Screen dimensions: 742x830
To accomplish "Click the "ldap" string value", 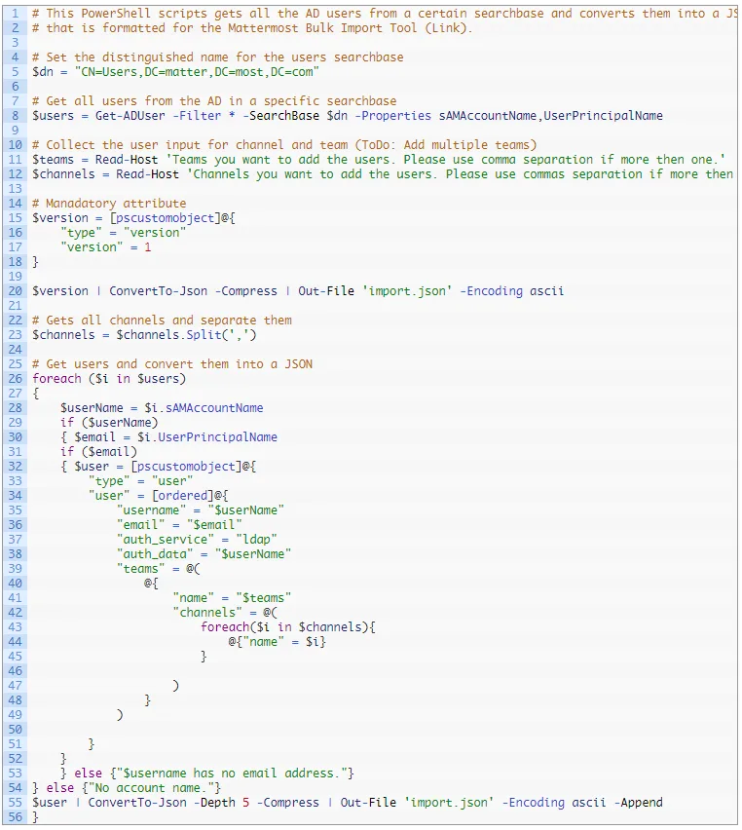I will 256,540.
